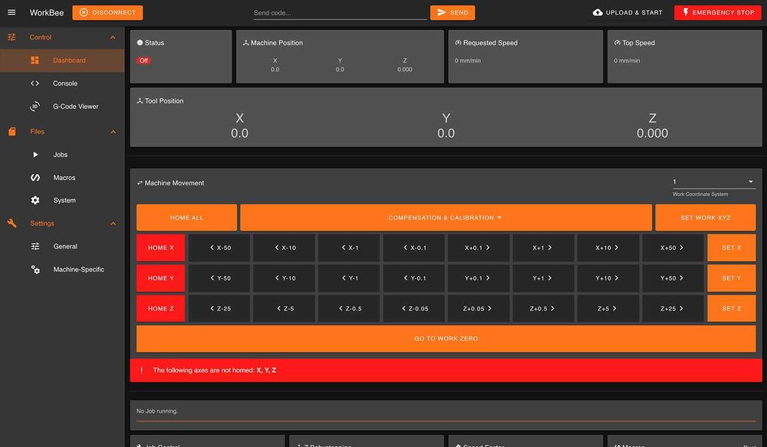Image resolution: width=767 pixels, height=447 pixels.
Task: Jog Z axis by plus 0.05
Action: pyautogui.click(x=479, y=308)
